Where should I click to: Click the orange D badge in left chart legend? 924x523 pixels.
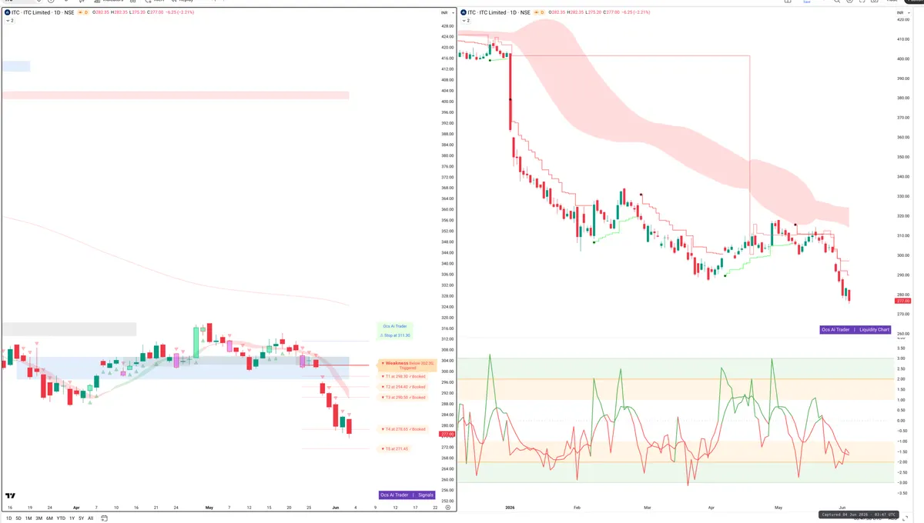(x=86, y=13)
